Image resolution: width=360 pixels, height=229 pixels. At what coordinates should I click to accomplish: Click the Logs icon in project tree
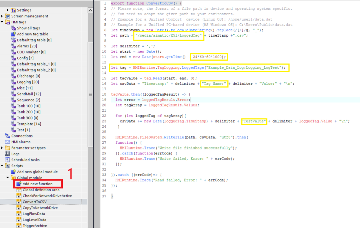(x=8, y=154)
